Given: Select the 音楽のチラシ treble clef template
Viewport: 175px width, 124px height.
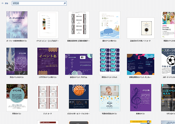Looking at the screenshot, I should tap(141, 98).
